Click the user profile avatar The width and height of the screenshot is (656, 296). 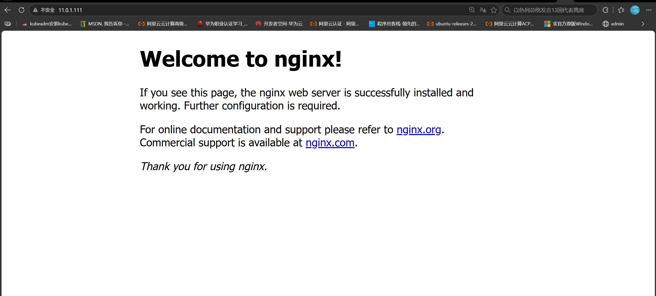(635, 10)
